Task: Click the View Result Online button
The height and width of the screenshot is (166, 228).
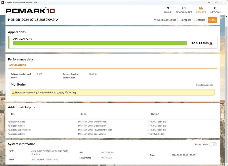Action: [165, 20]
